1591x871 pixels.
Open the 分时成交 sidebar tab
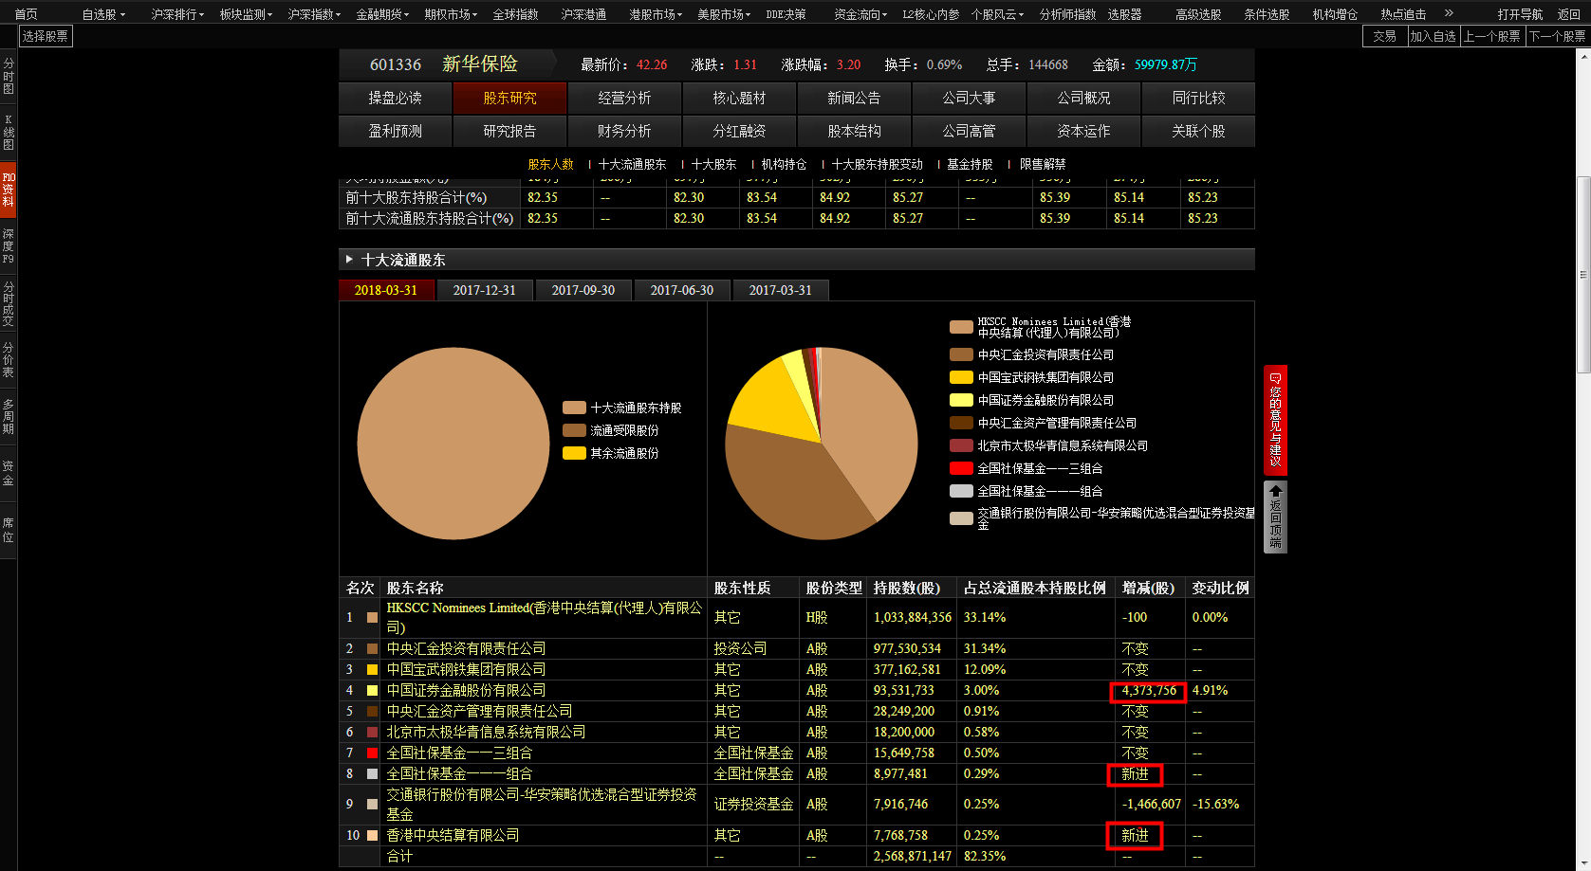[9, 303]
